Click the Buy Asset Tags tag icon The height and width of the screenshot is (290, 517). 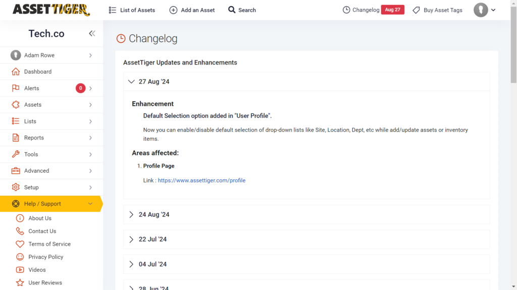click(x=416, y=10)
